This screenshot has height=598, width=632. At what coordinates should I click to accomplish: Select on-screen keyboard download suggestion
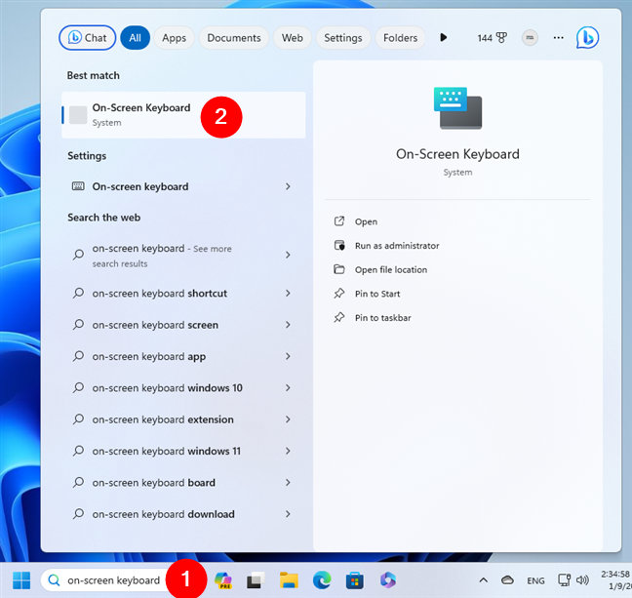(183, 514)
